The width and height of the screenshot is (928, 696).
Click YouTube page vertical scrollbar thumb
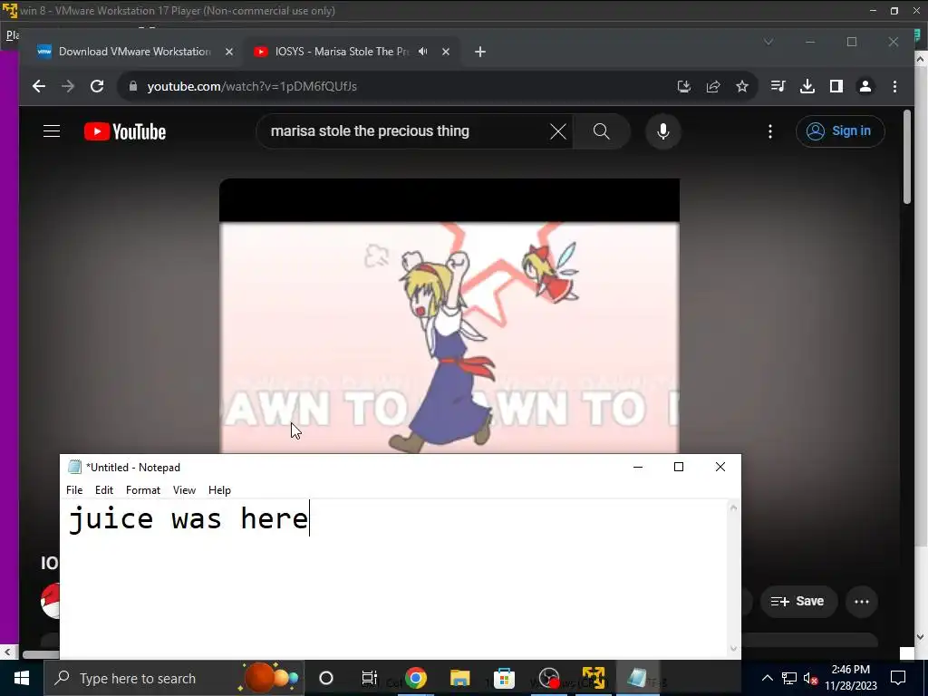[x=908, y=158]
